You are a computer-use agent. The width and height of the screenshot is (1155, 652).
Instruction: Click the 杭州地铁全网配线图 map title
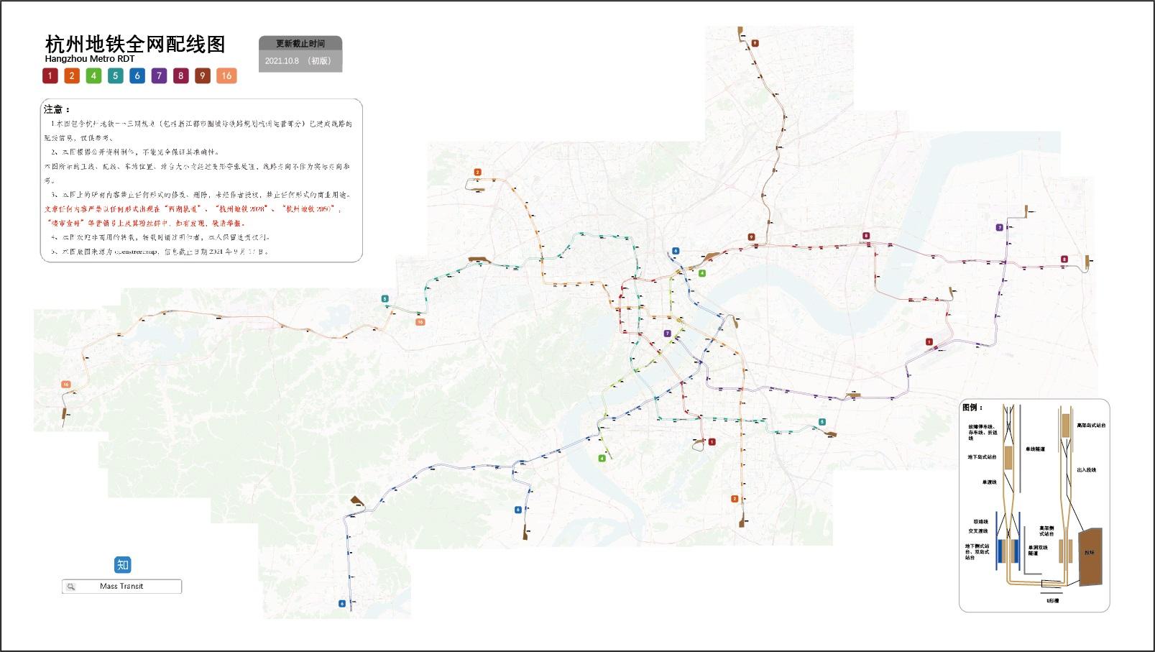pyautogui.click(x=135, y=44)
